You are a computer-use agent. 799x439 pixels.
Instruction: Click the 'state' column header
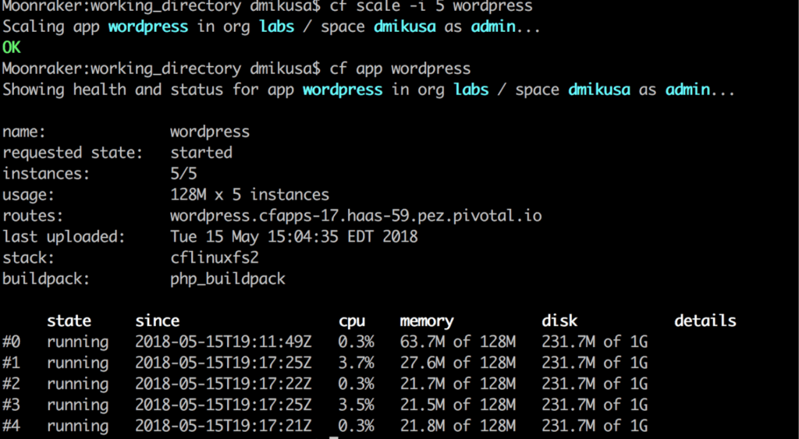(x=69, y=320)
